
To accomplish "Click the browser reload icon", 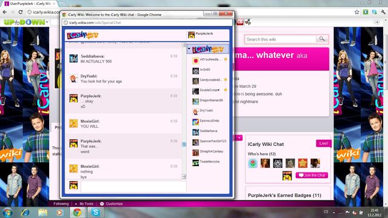I will click(x=21, y=12).
